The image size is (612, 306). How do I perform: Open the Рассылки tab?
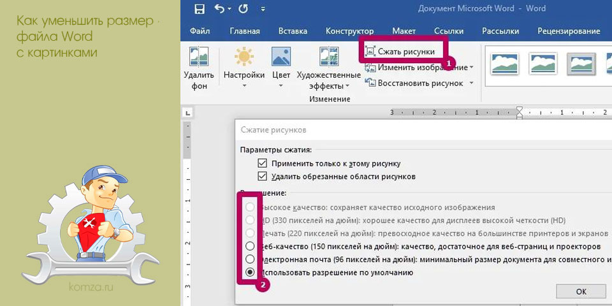click(500, 31)
